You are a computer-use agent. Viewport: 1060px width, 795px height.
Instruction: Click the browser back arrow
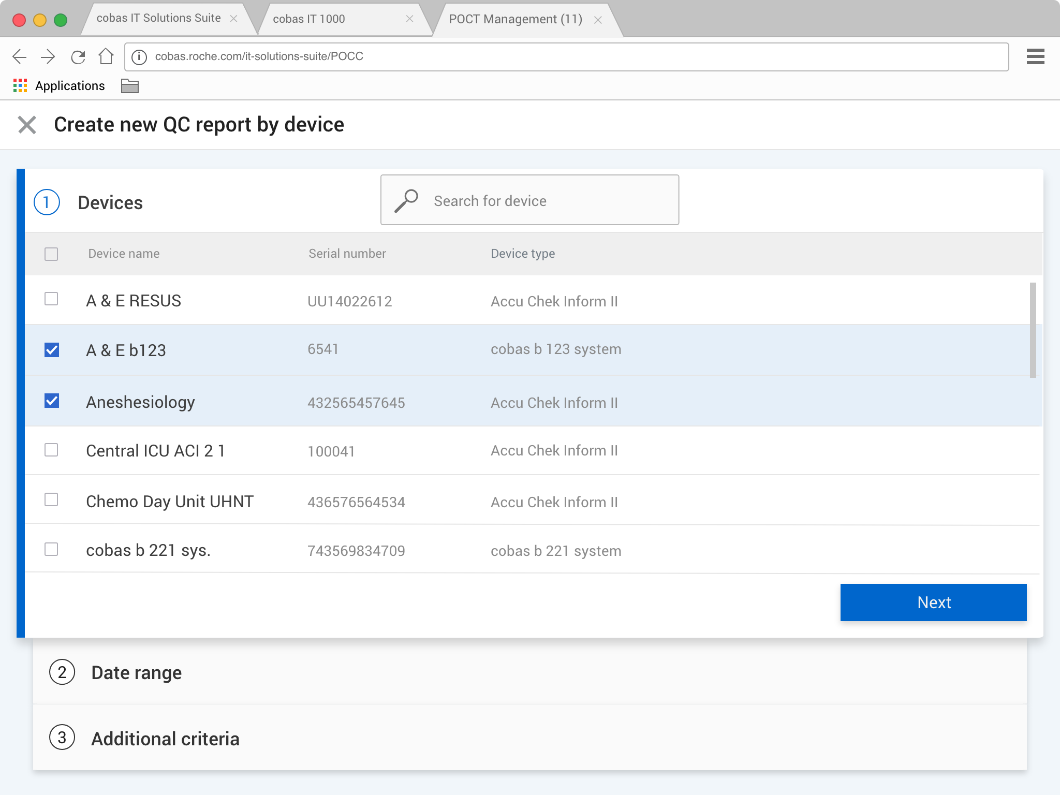click(x=19, y=56)
